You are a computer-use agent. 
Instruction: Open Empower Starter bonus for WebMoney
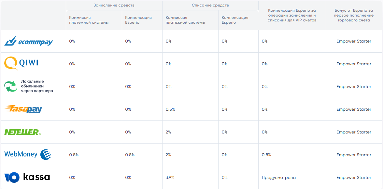[x=354, y=155]
